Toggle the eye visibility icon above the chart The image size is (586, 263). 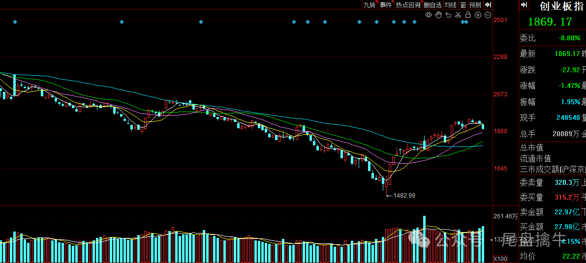pyautogui.click(x=429, y=15)
